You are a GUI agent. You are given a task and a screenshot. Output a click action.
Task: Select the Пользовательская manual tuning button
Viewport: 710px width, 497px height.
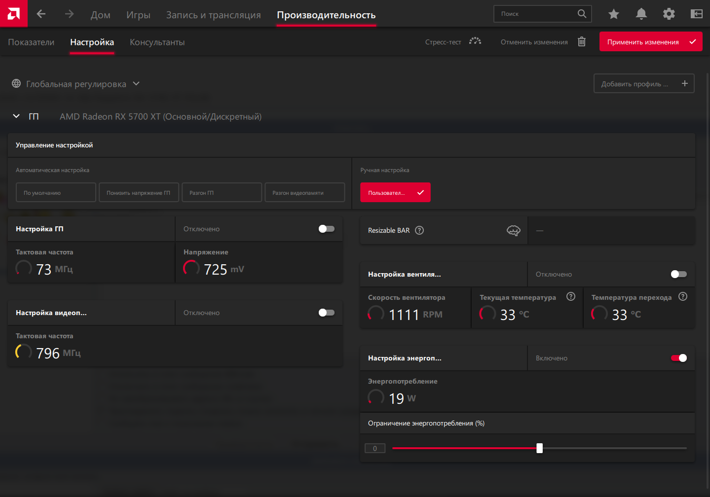click(395, 192)
